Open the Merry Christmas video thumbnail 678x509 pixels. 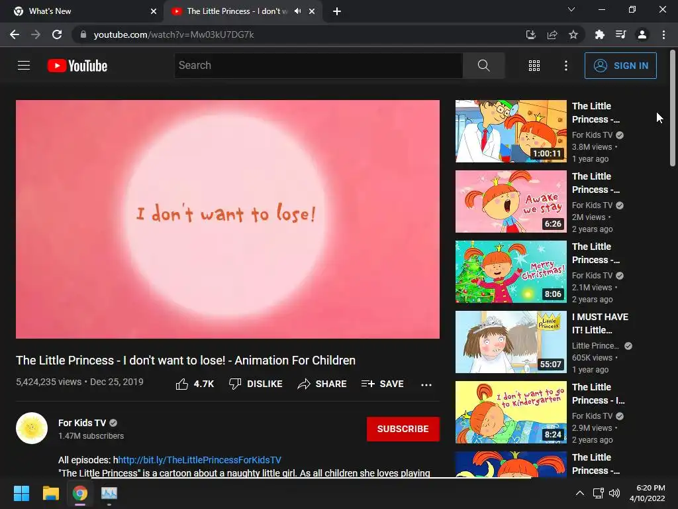(x=510, y=271)
